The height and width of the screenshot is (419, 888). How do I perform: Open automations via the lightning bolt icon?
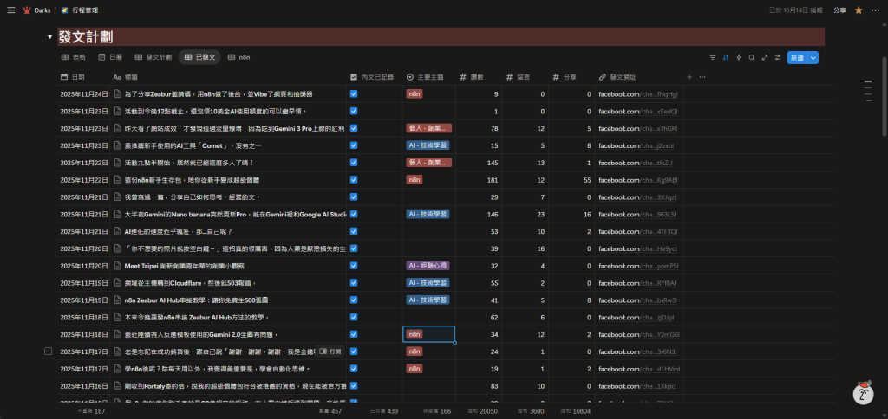click(739, 57)
